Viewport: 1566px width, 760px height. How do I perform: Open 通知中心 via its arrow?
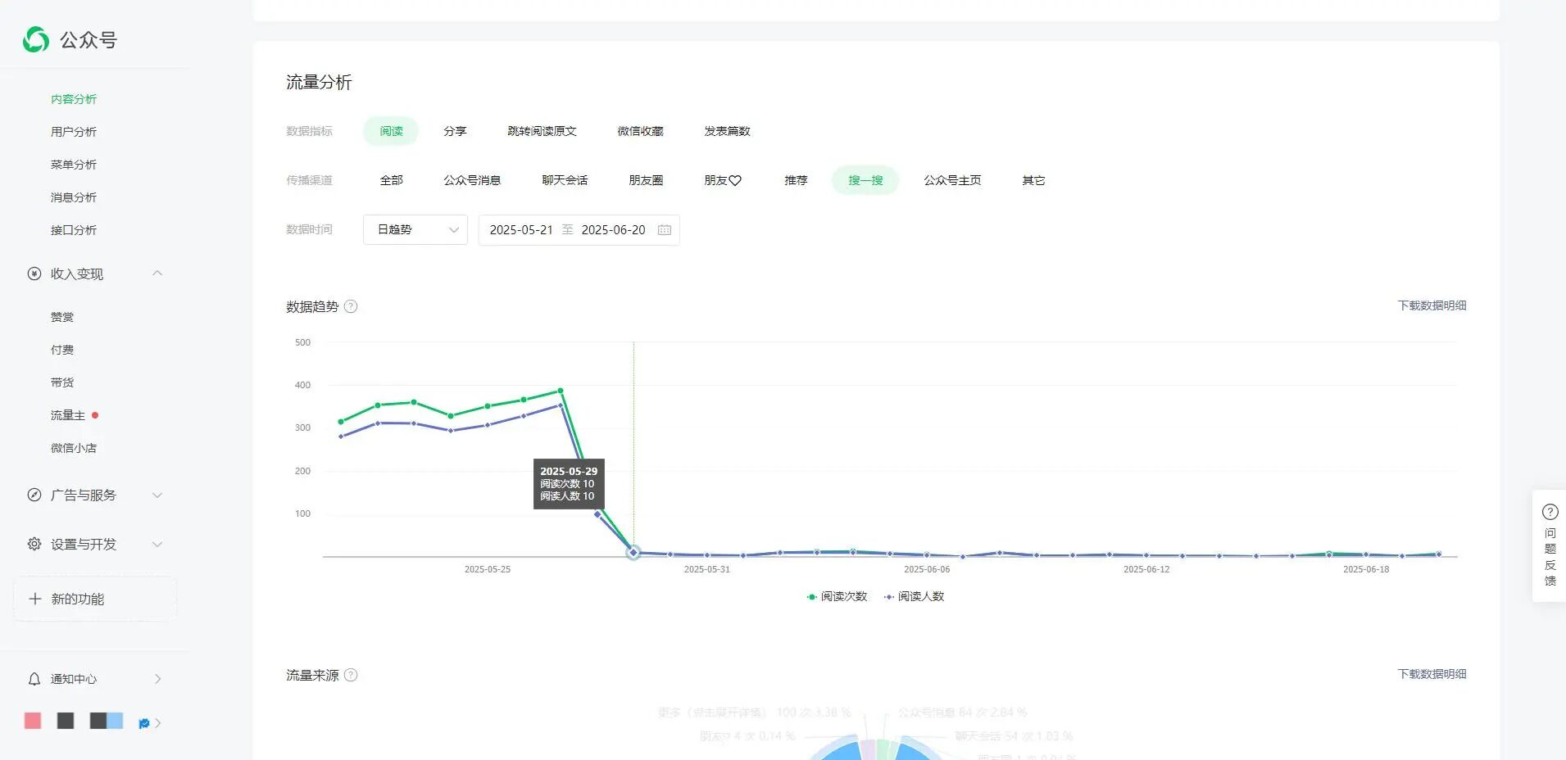(157, 679)
